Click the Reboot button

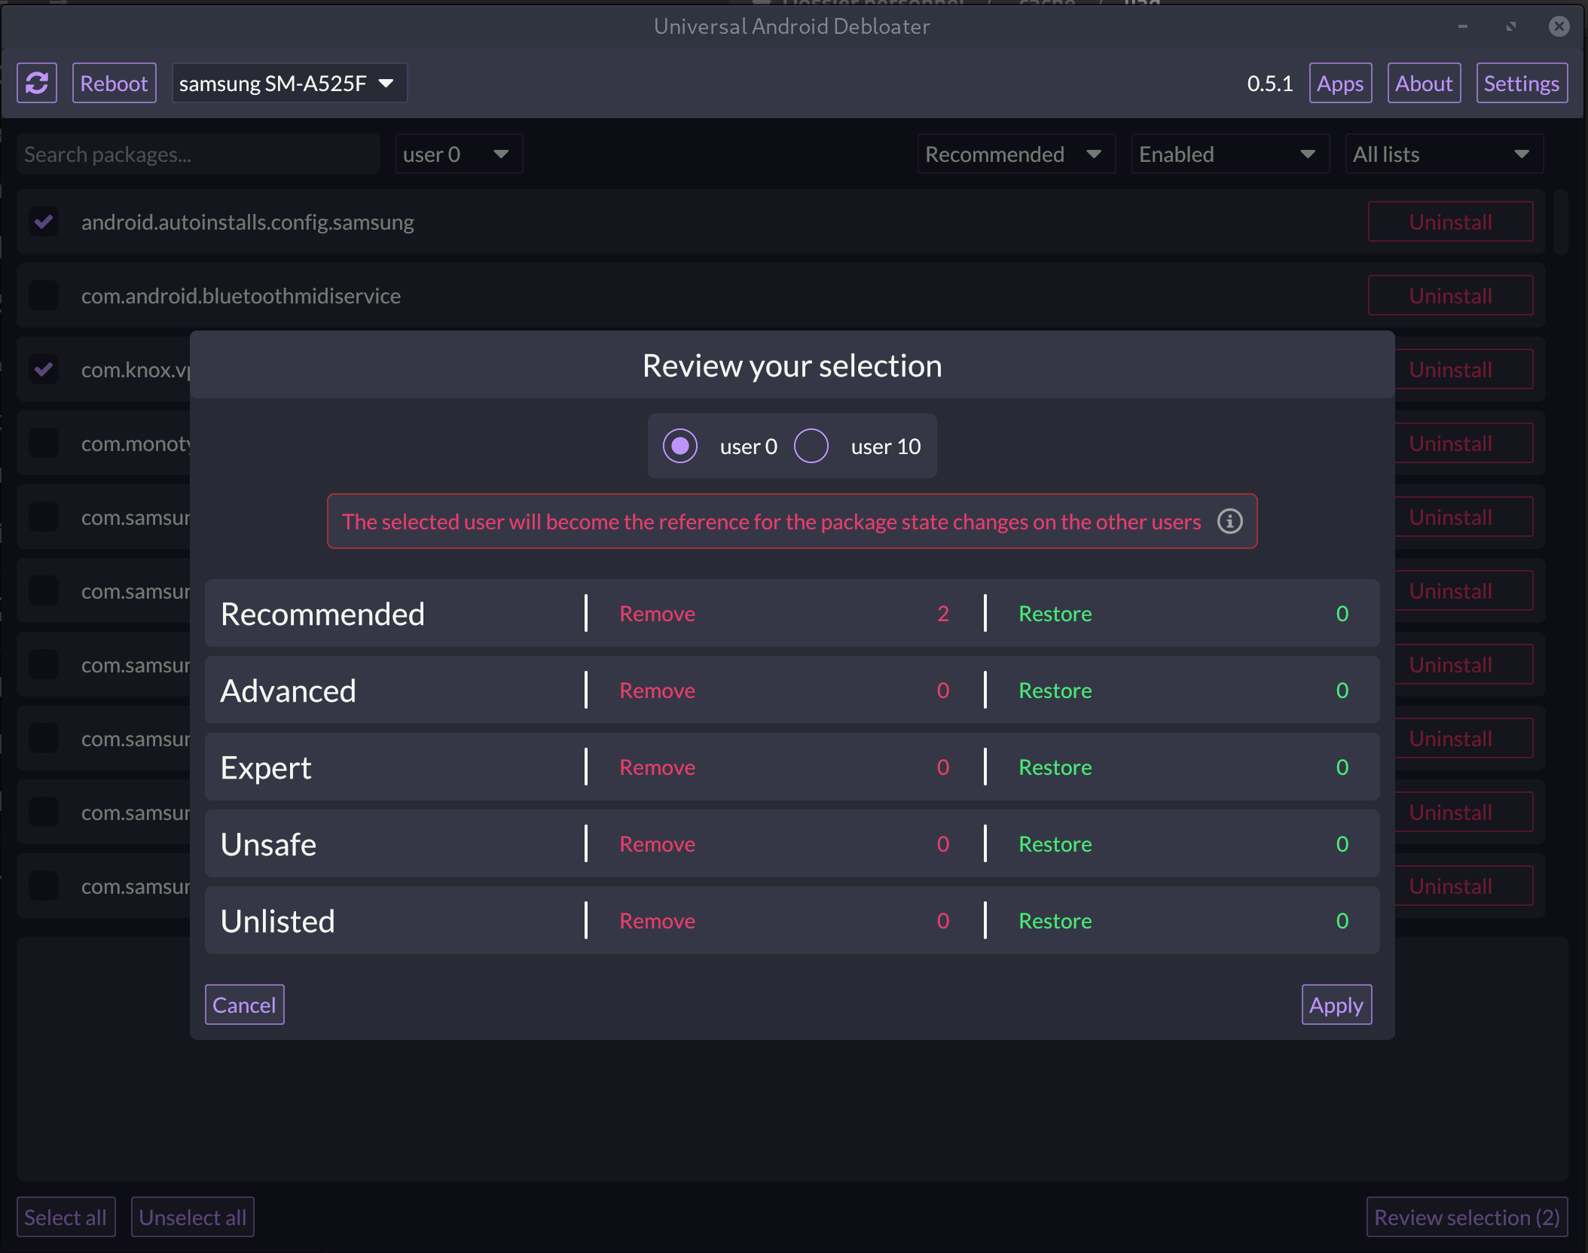point(114,83)
